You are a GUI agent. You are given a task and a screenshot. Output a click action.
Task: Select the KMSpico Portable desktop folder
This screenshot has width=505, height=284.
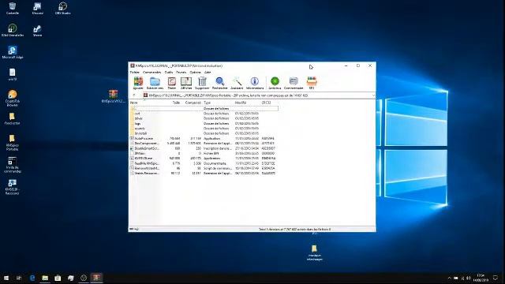pyautogui.click(x=13, y=143)
